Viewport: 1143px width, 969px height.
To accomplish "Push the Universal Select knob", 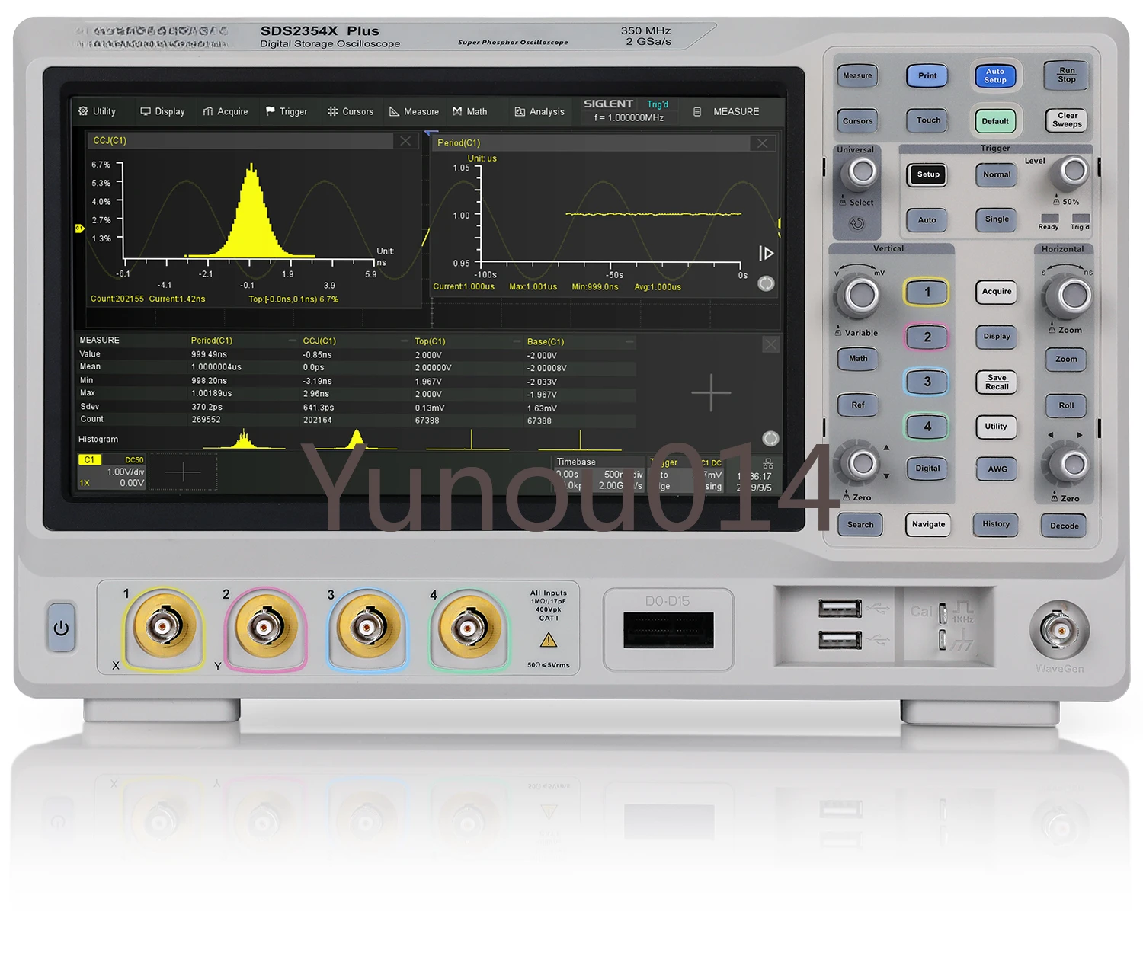I will (x=862, y=173).
